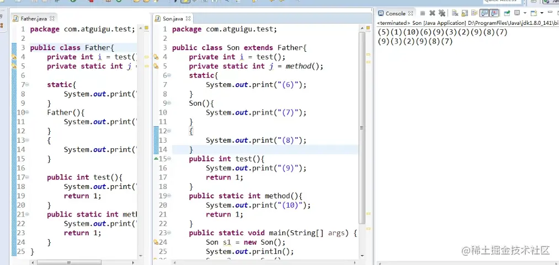Image resolution: width=559 pixels, height=265 pixels.
Task: Click 'System.out.print("(8)");' in Son.java
Action: 256,140
